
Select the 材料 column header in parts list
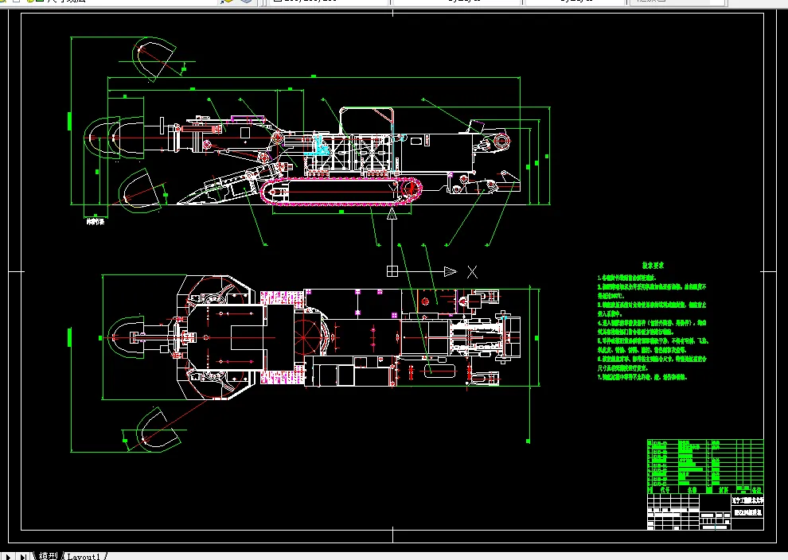pyautogui.click(x=724, y=489)
